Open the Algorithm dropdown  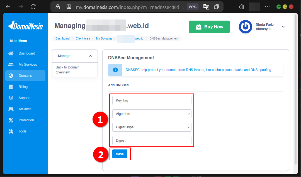(152, 114)
